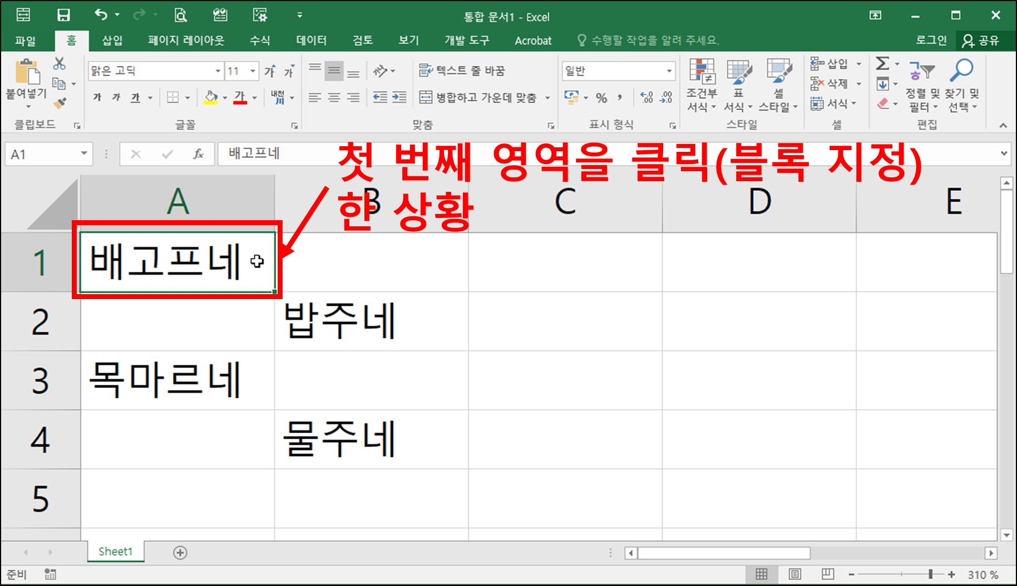Toggle middle align button
The height and width of the screenshot is (586, 1017).
(334, 71)
